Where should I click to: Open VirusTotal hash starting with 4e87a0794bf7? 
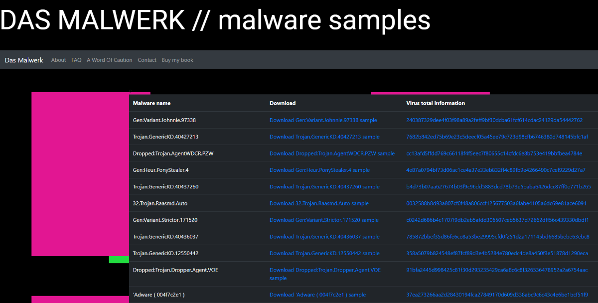tap(495, 170)
